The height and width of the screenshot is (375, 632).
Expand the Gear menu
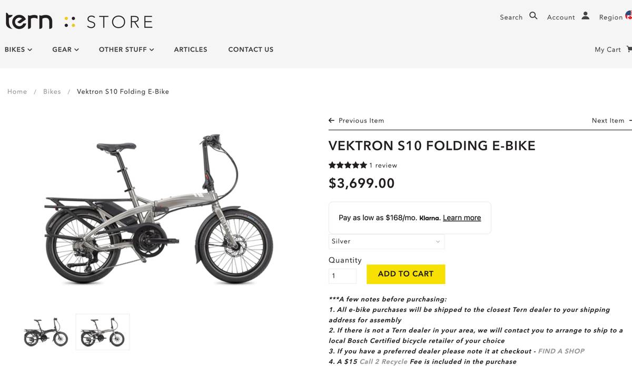point(65,49)
